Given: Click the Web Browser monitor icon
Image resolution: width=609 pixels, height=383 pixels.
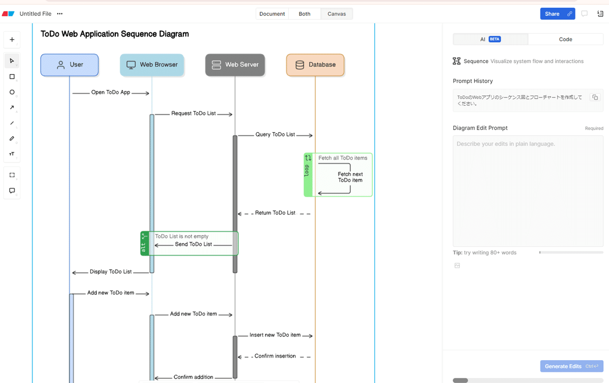Looking at the screenshot, I should [x=131, y=65].
